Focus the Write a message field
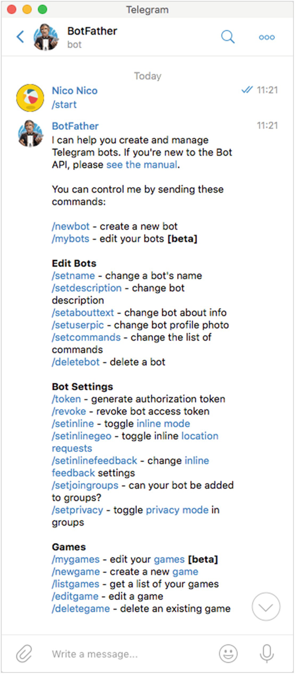 [128, 654]
